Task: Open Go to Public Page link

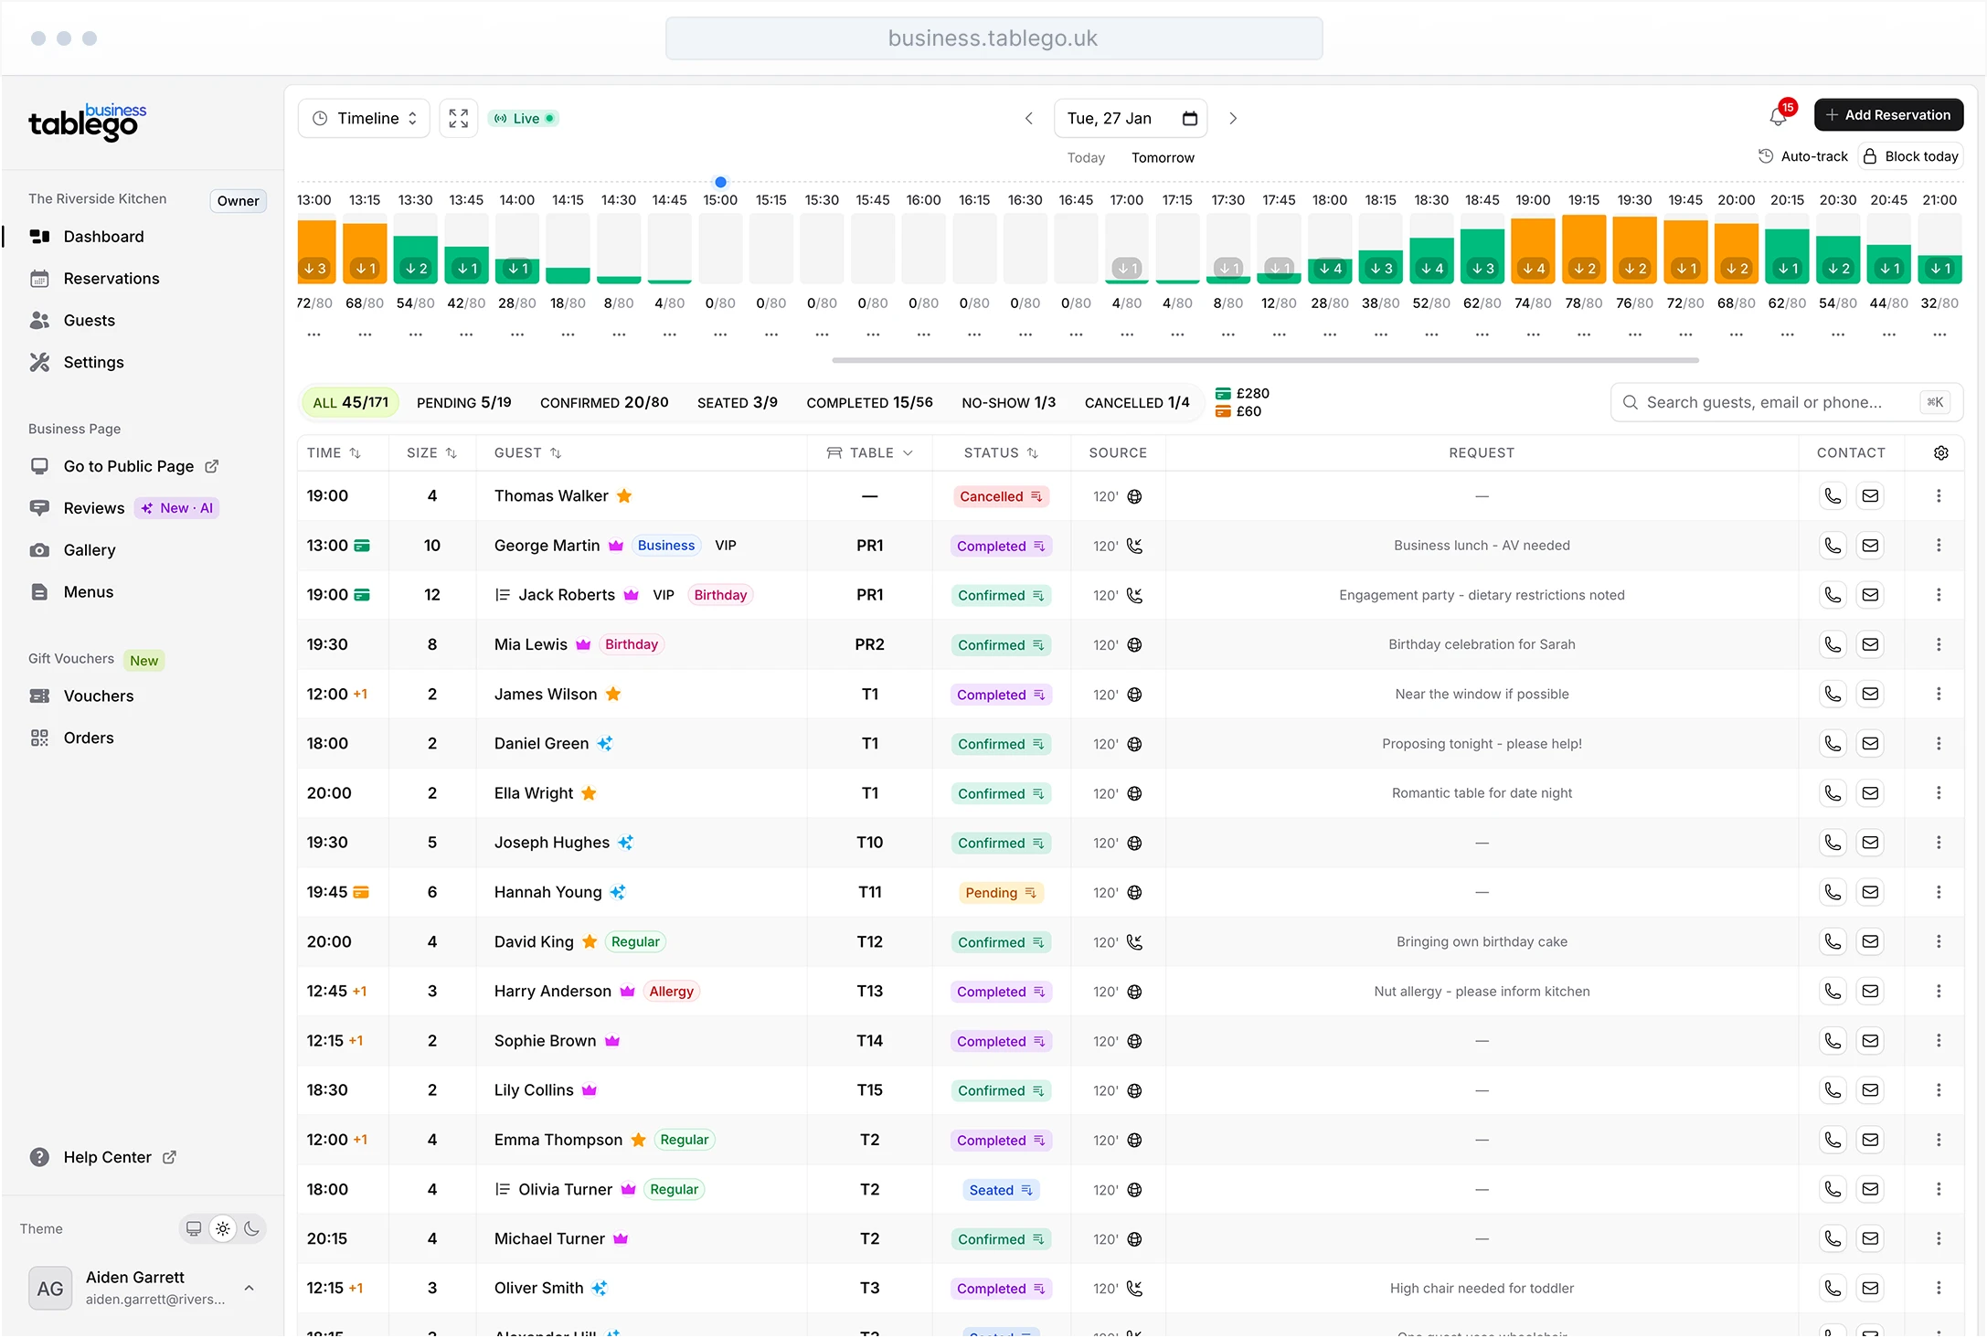Action: (128, 466)
